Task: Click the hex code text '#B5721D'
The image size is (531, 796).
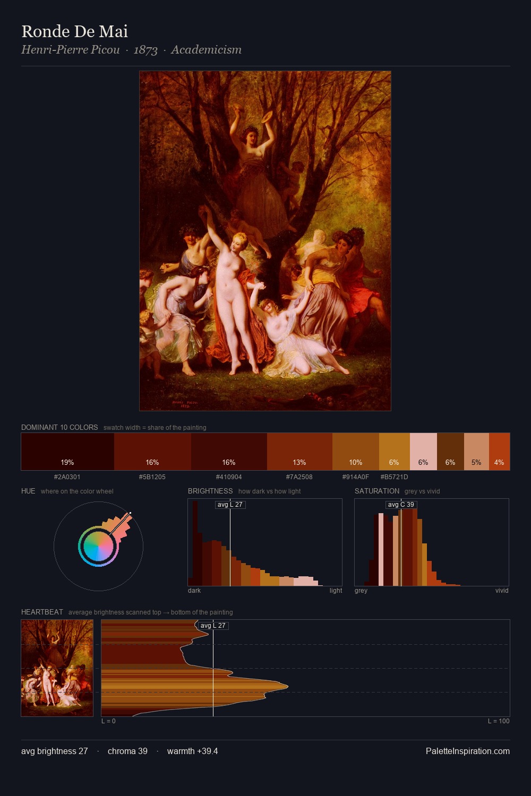Action: tap(395, 477)
